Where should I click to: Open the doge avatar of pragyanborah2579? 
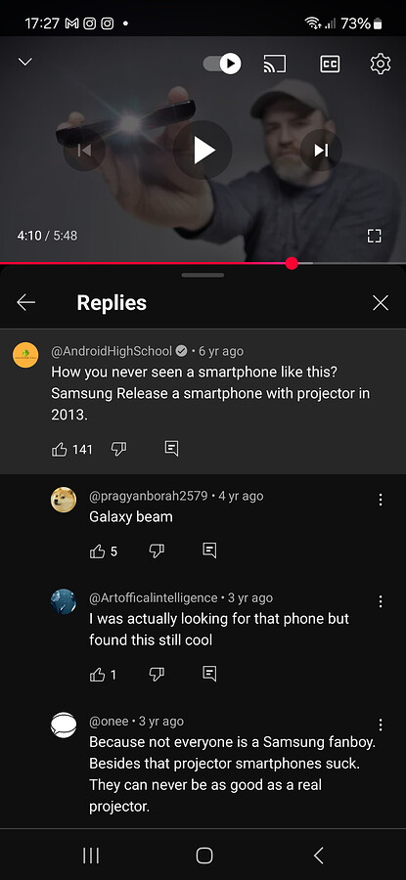point(64,500)
